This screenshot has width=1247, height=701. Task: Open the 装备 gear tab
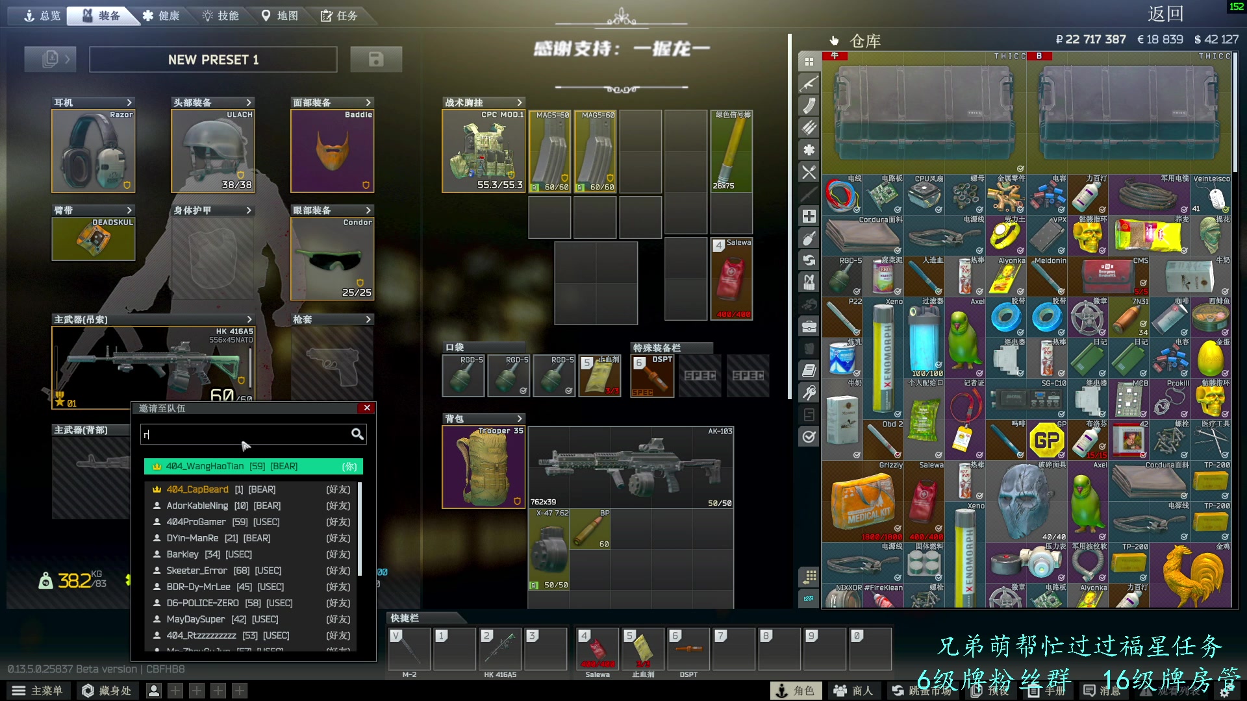pos(101,16)
